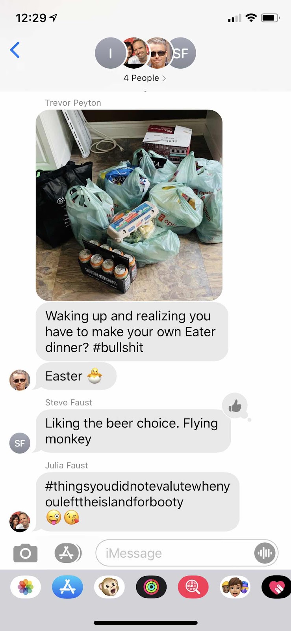Expand the 4 People group details

pyautogui.click(x=145, y=78)
